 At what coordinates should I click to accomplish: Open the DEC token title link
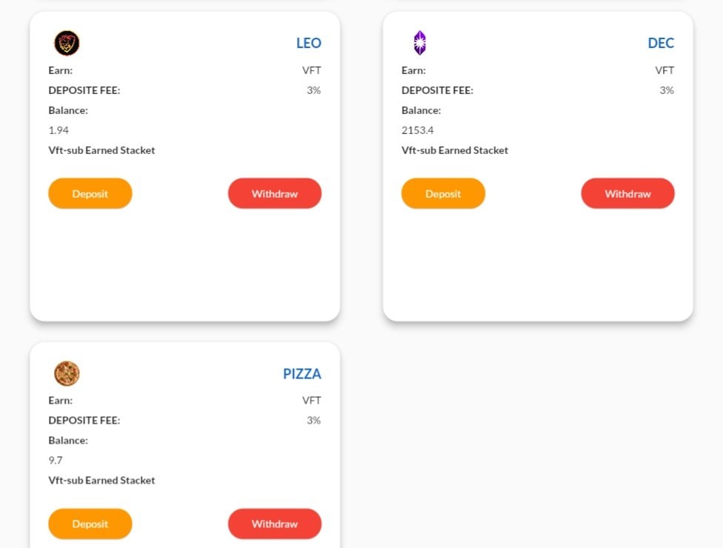pos(661,43)
